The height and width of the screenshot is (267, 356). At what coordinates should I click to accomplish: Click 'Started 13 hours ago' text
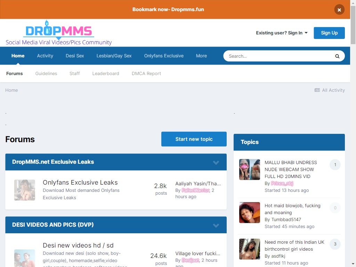(x=286, y=190)
